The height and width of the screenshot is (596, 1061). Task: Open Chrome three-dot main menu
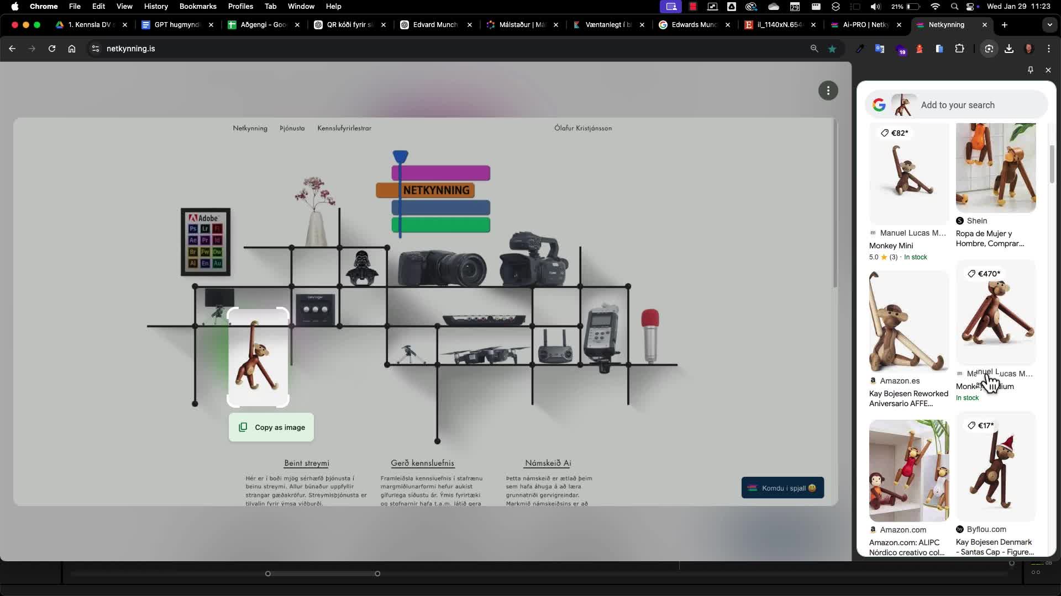[1049, 49]
